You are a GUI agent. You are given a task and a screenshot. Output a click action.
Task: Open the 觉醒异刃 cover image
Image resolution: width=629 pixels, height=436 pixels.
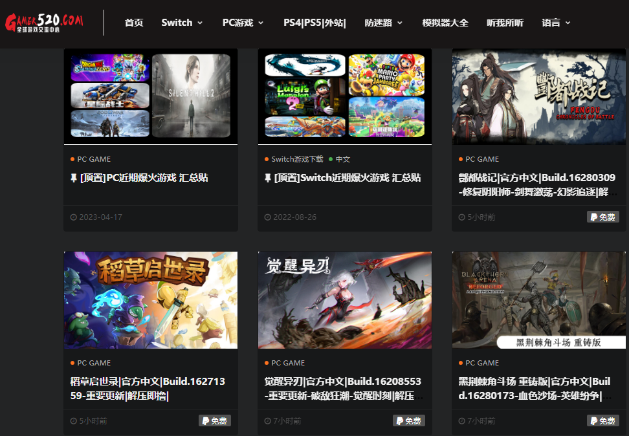345,300
